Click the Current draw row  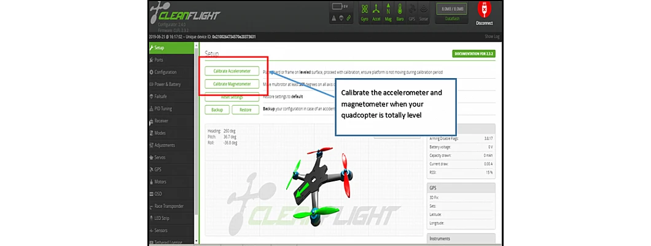coord(461,164)
